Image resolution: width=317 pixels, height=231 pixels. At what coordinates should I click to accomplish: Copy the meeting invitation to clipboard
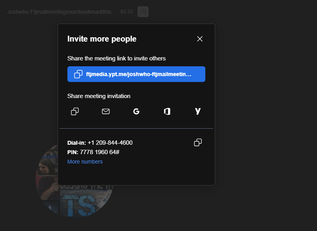(x=75, y=111)
